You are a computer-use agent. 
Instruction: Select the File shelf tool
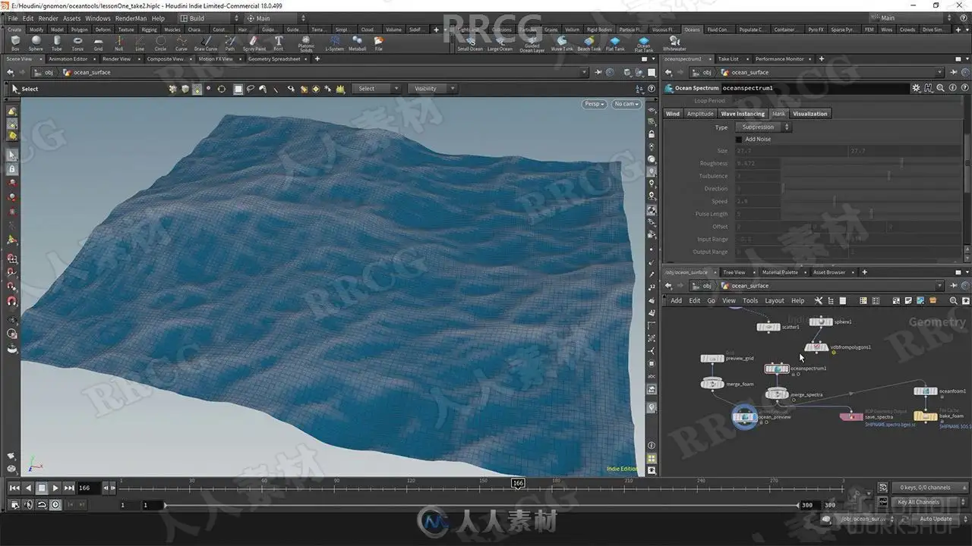(x=378, y=43)
